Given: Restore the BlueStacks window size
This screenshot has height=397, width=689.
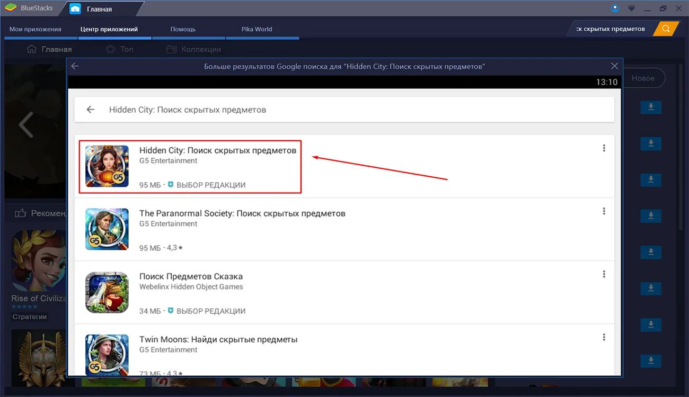Looking at the screenshot, I should point(663,8).
